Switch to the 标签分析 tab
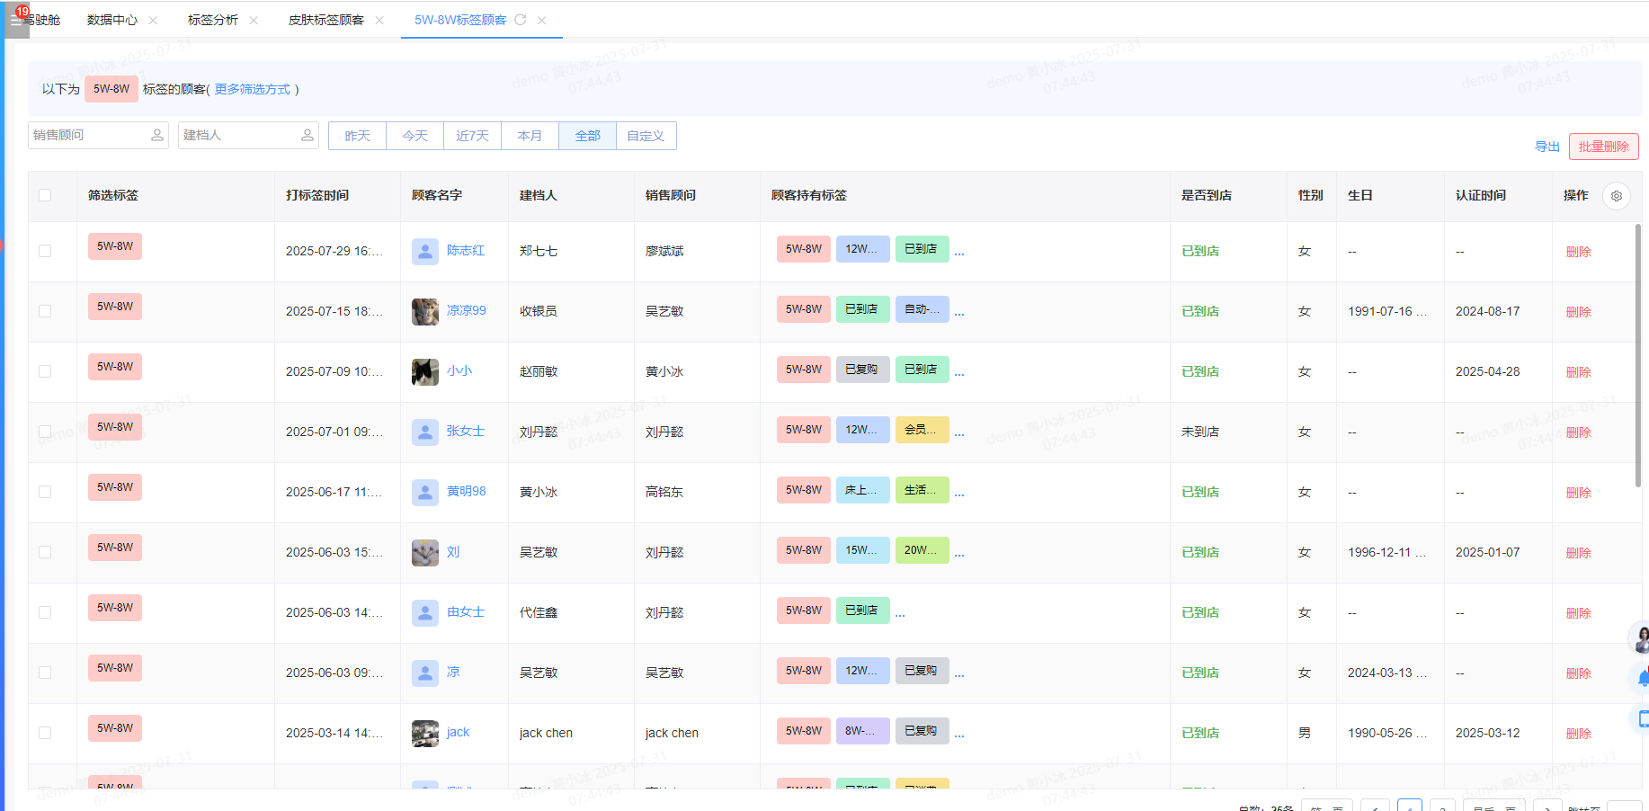The width and height of the screenshot is (1649, 811). (x=214, y=20)
